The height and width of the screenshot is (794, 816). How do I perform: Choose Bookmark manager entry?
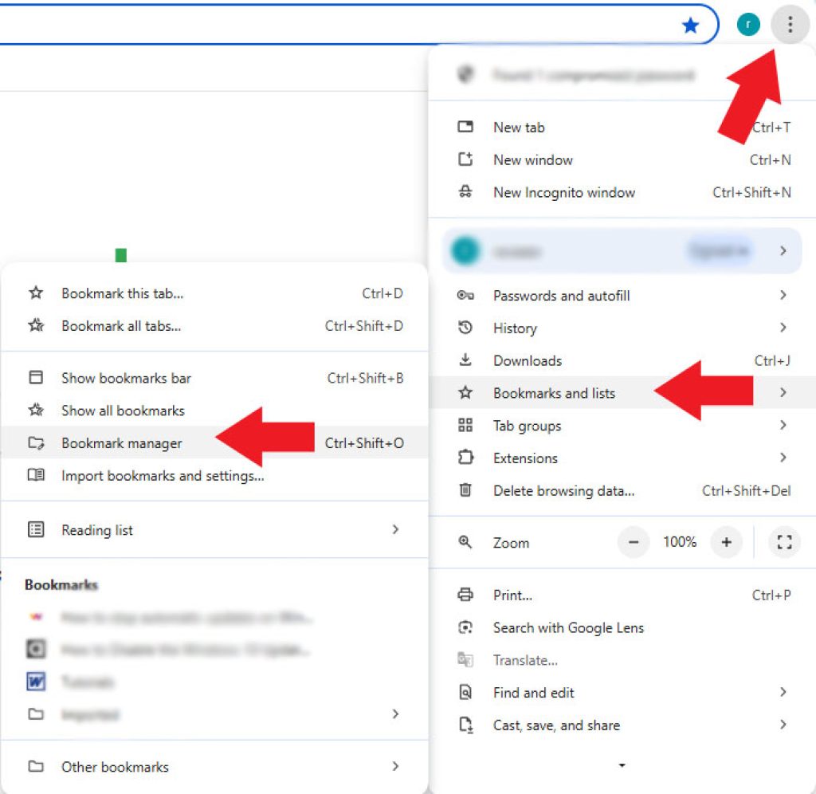[214, 442]
